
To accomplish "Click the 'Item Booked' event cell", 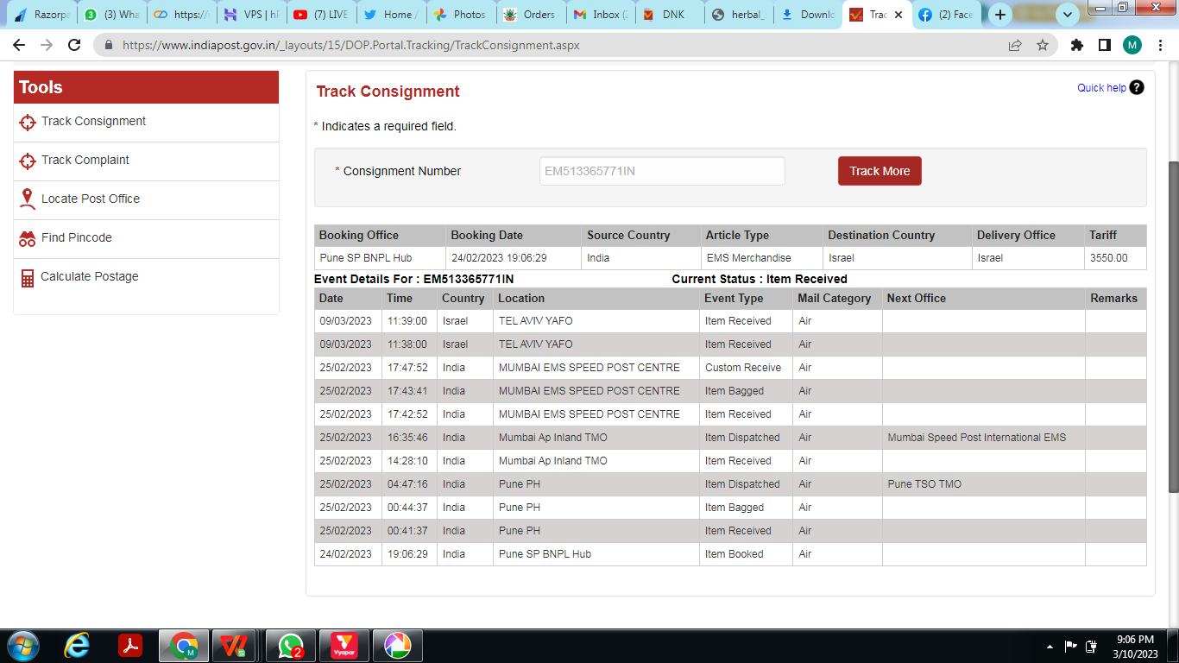I will pos(746,554).
